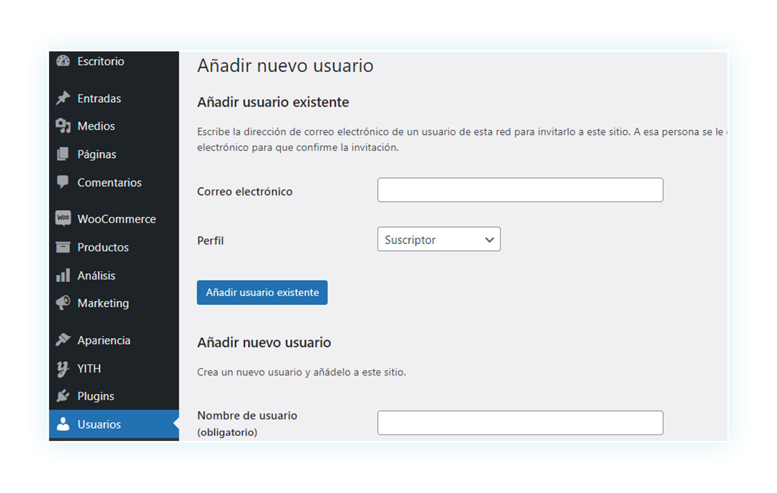Screen dimensions: 777x493
Task: Click the Usuarios person icon
Action: coord(63,424)
